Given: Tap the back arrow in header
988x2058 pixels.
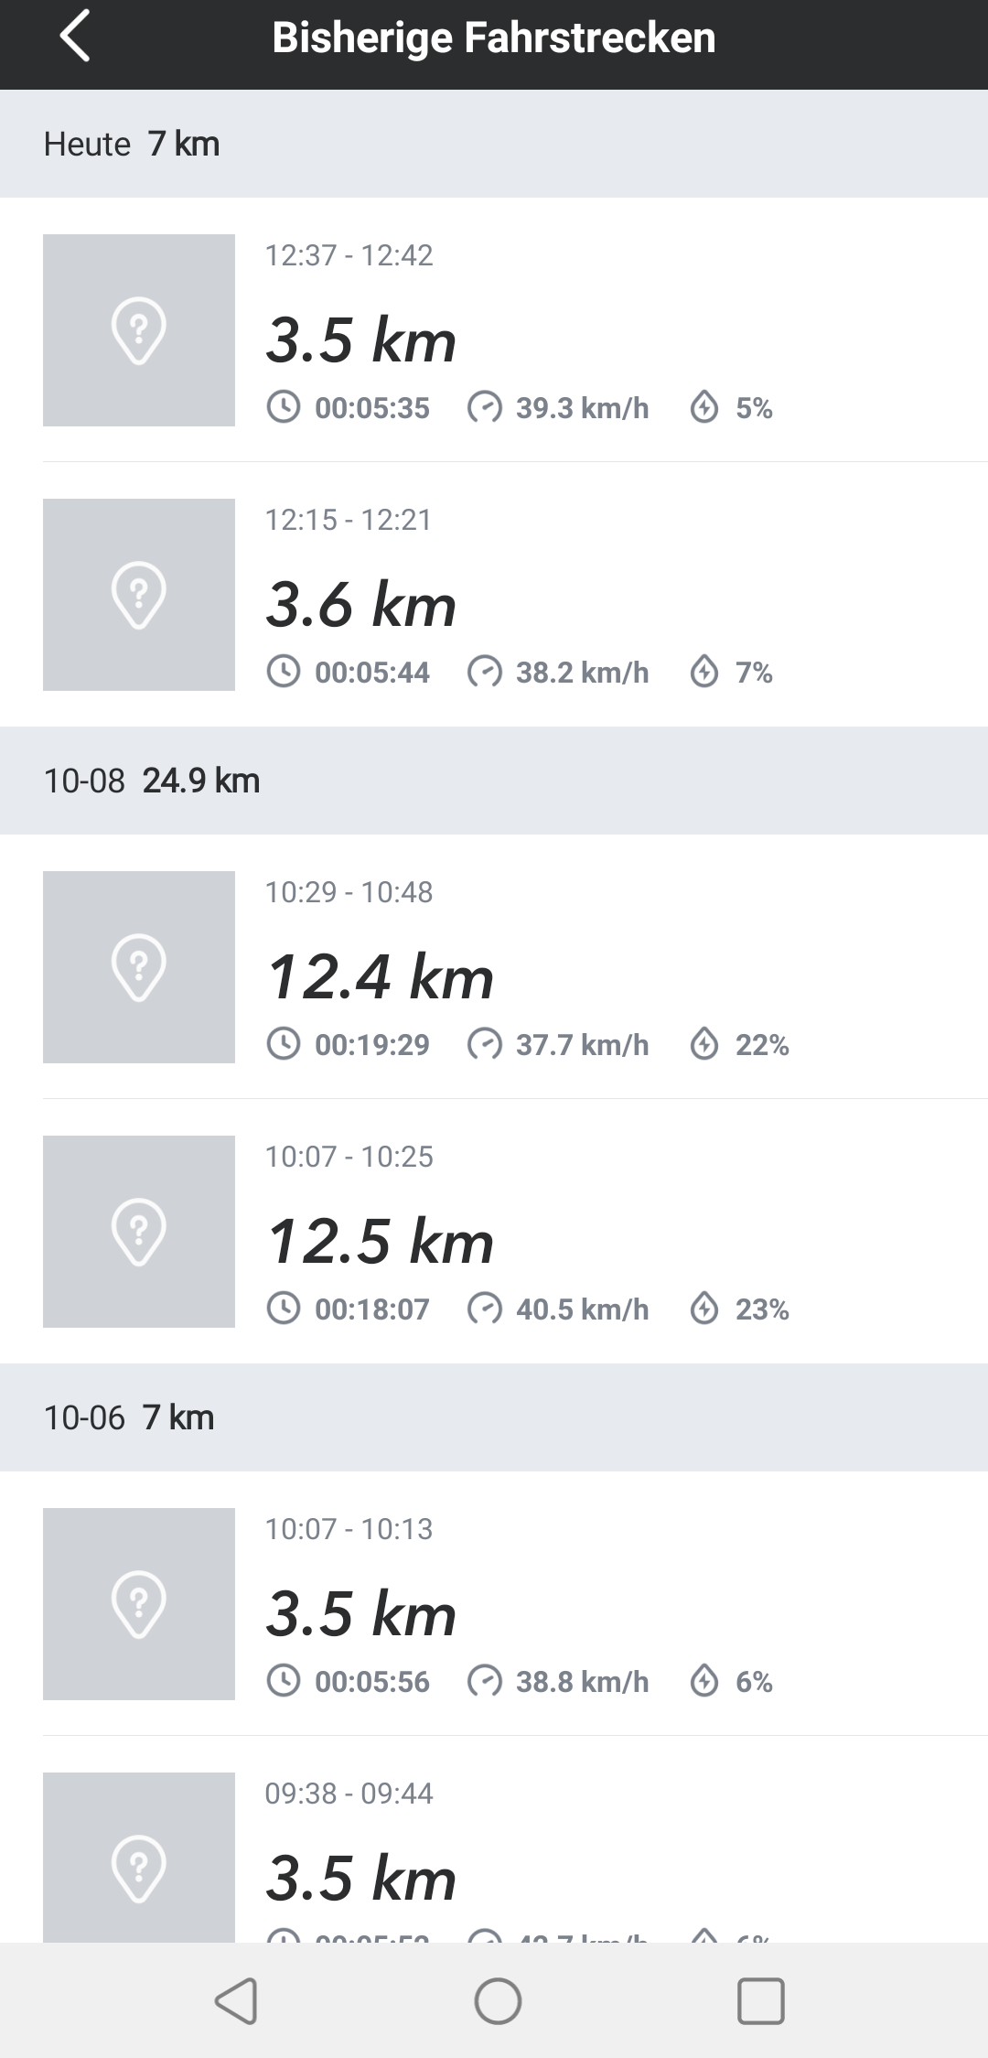Looking at the screenshot, I should click(75, 38).
